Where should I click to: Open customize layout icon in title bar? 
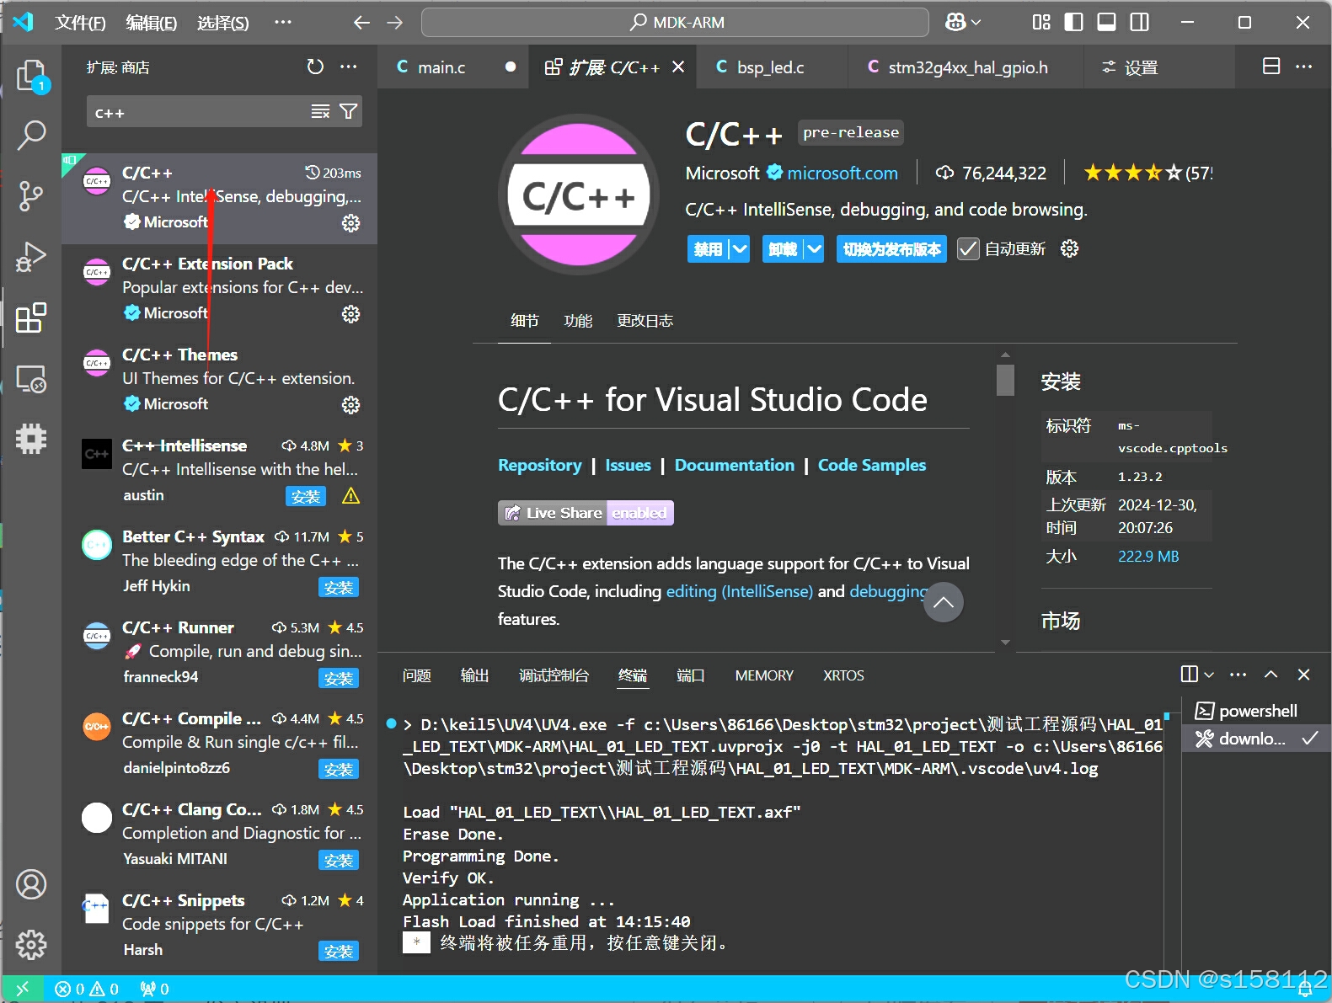(1041, 23)
